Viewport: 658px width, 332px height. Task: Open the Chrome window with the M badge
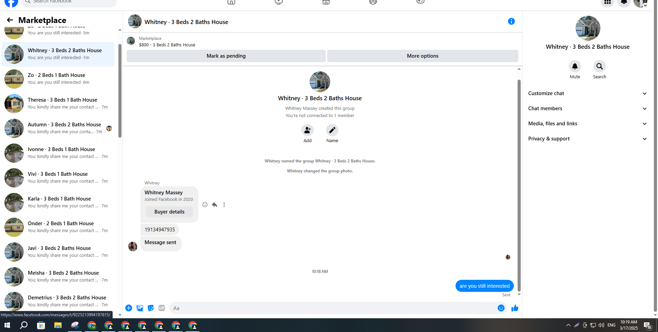[92, 325]
